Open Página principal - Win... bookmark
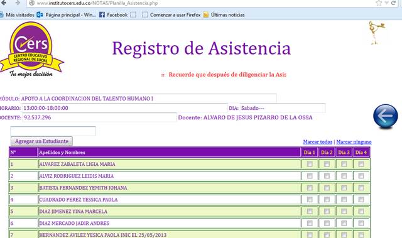 tap(67, 15)
